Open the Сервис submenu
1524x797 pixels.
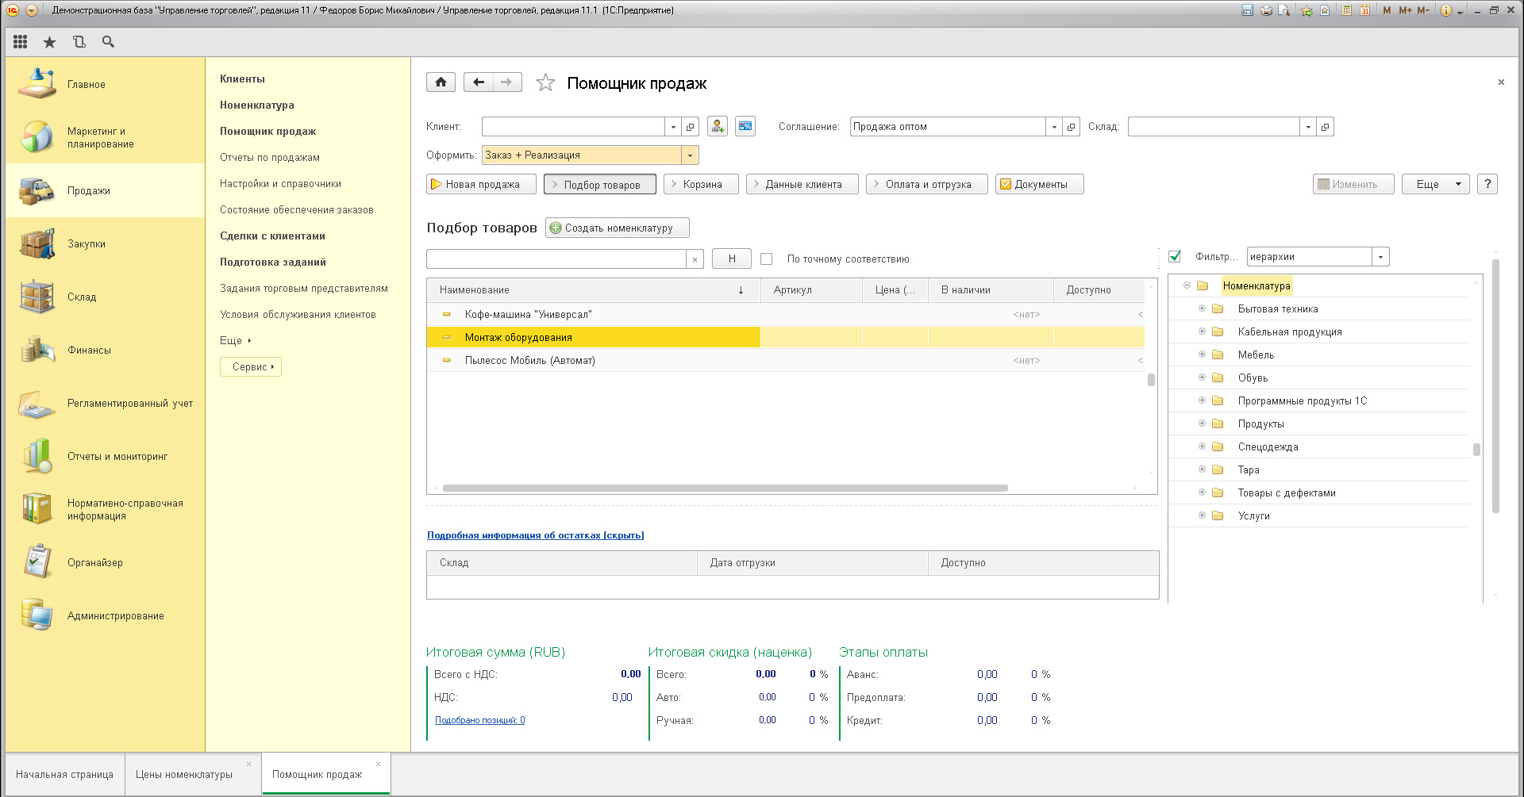point(251,366)
